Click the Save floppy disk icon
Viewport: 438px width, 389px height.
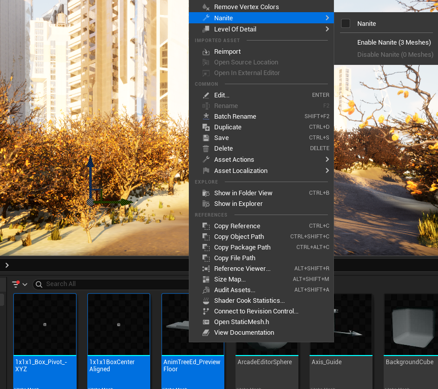pos(206,138)
